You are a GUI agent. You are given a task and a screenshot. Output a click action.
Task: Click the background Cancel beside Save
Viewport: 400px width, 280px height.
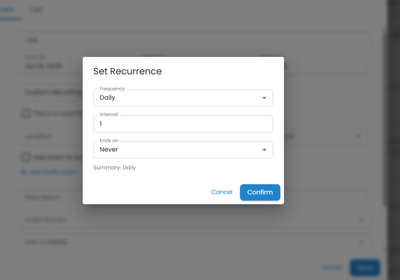tap(331, 268)
